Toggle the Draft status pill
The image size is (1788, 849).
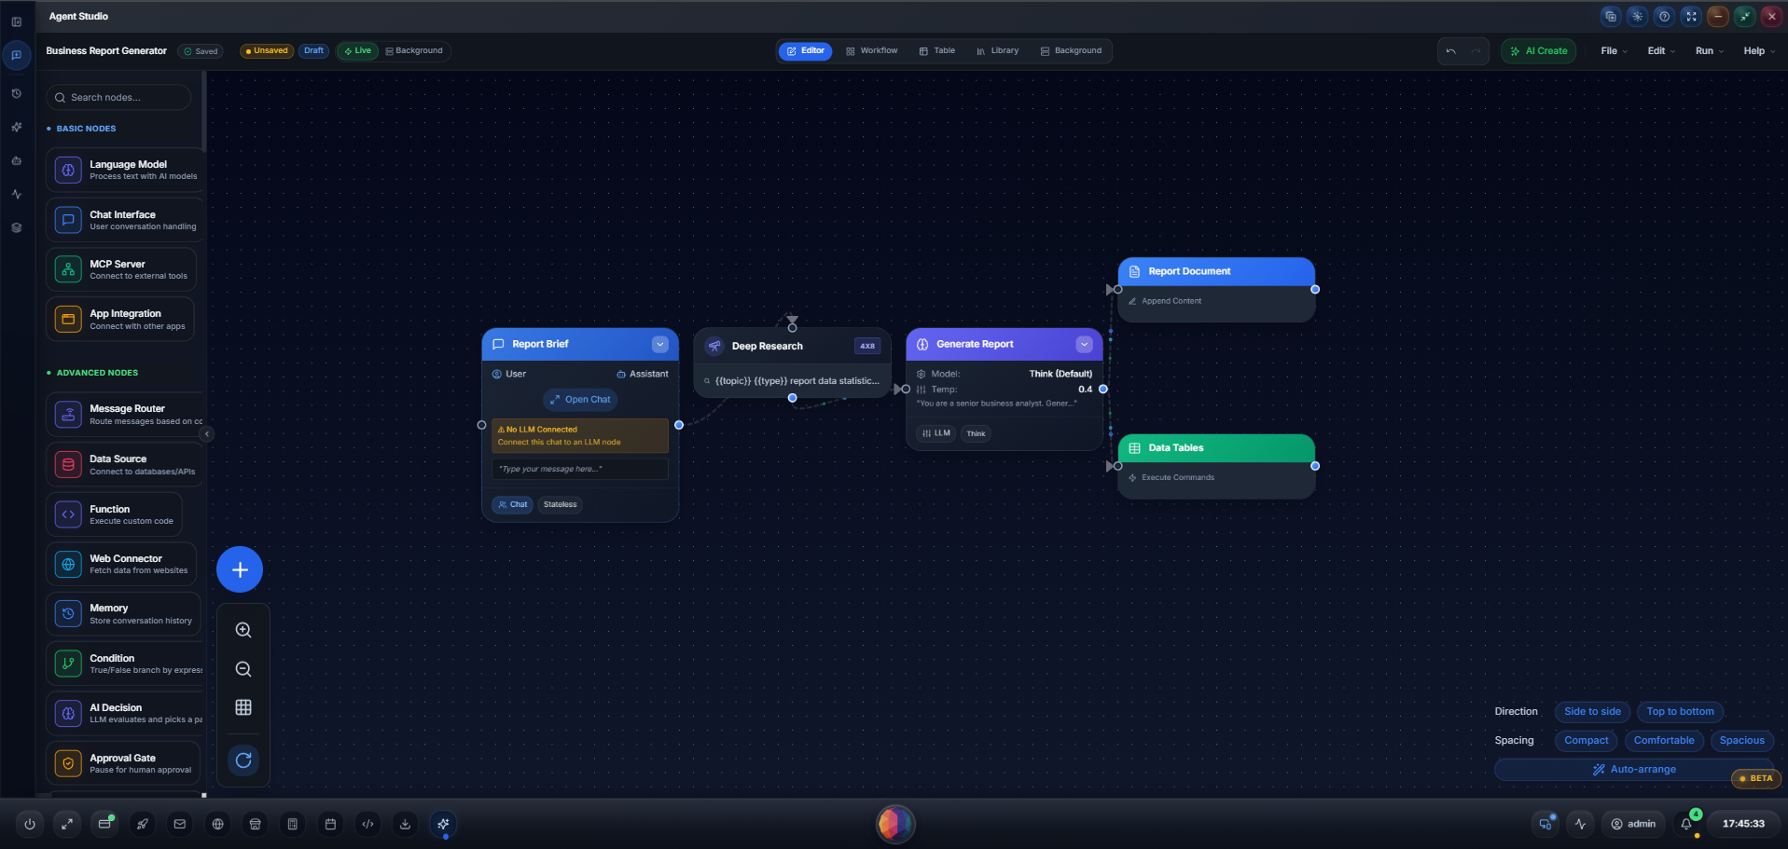[313, 51]
